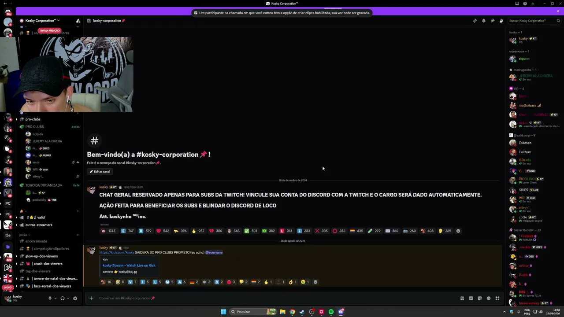Toggle the reaction showing 1745
Screen dimensions: 564x317
(108, 231)
